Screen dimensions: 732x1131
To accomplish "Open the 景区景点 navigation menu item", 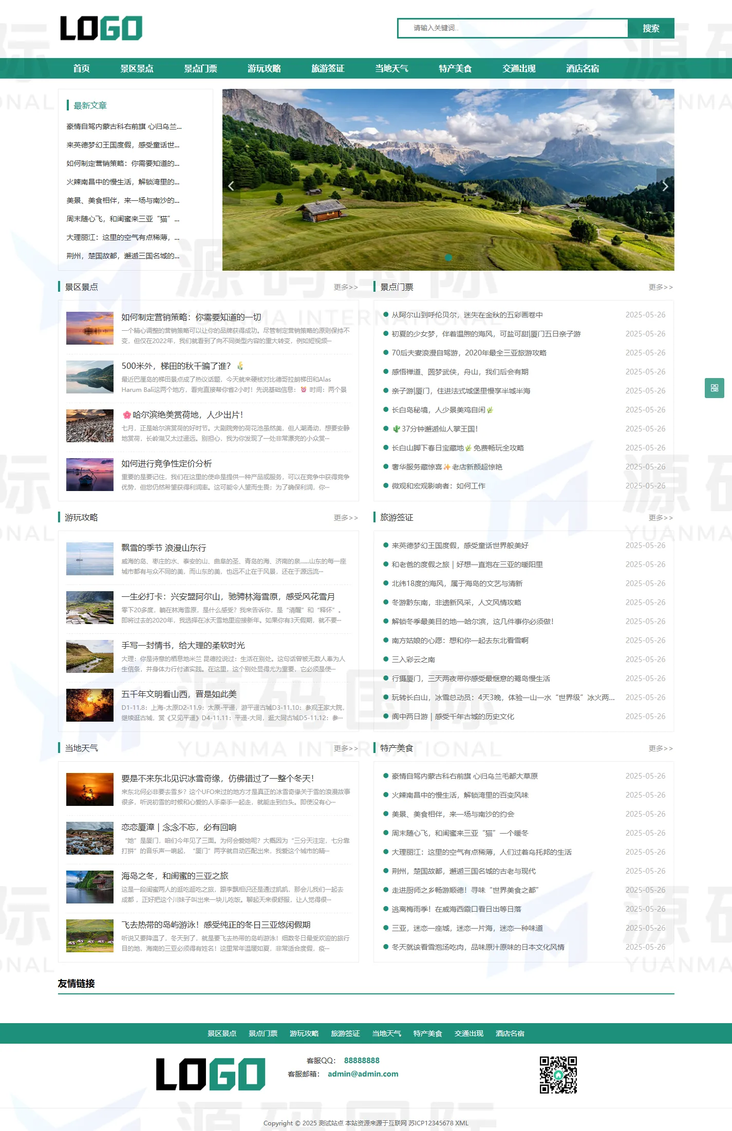I will (x=137, y=68).
